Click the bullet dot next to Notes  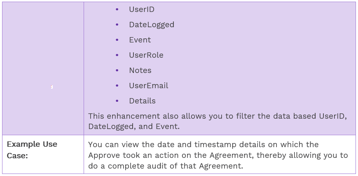(117, 70)
